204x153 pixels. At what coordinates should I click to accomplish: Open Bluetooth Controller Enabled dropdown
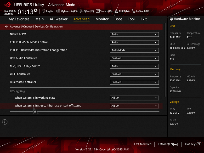point(134,82)
